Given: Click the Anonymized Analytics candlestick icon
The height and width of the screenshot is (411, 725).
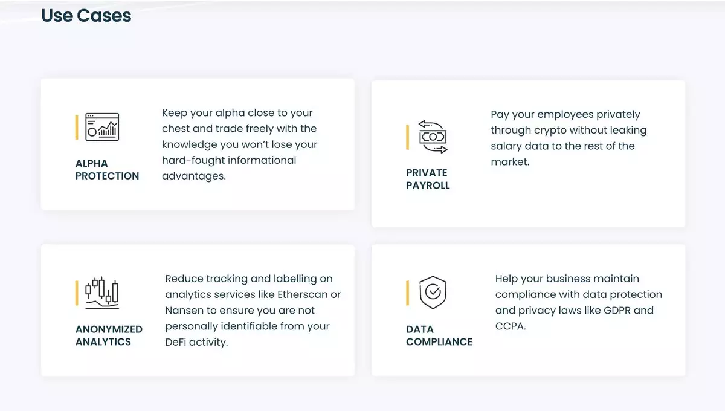Looking at the screenshot, I should [102, 293].
